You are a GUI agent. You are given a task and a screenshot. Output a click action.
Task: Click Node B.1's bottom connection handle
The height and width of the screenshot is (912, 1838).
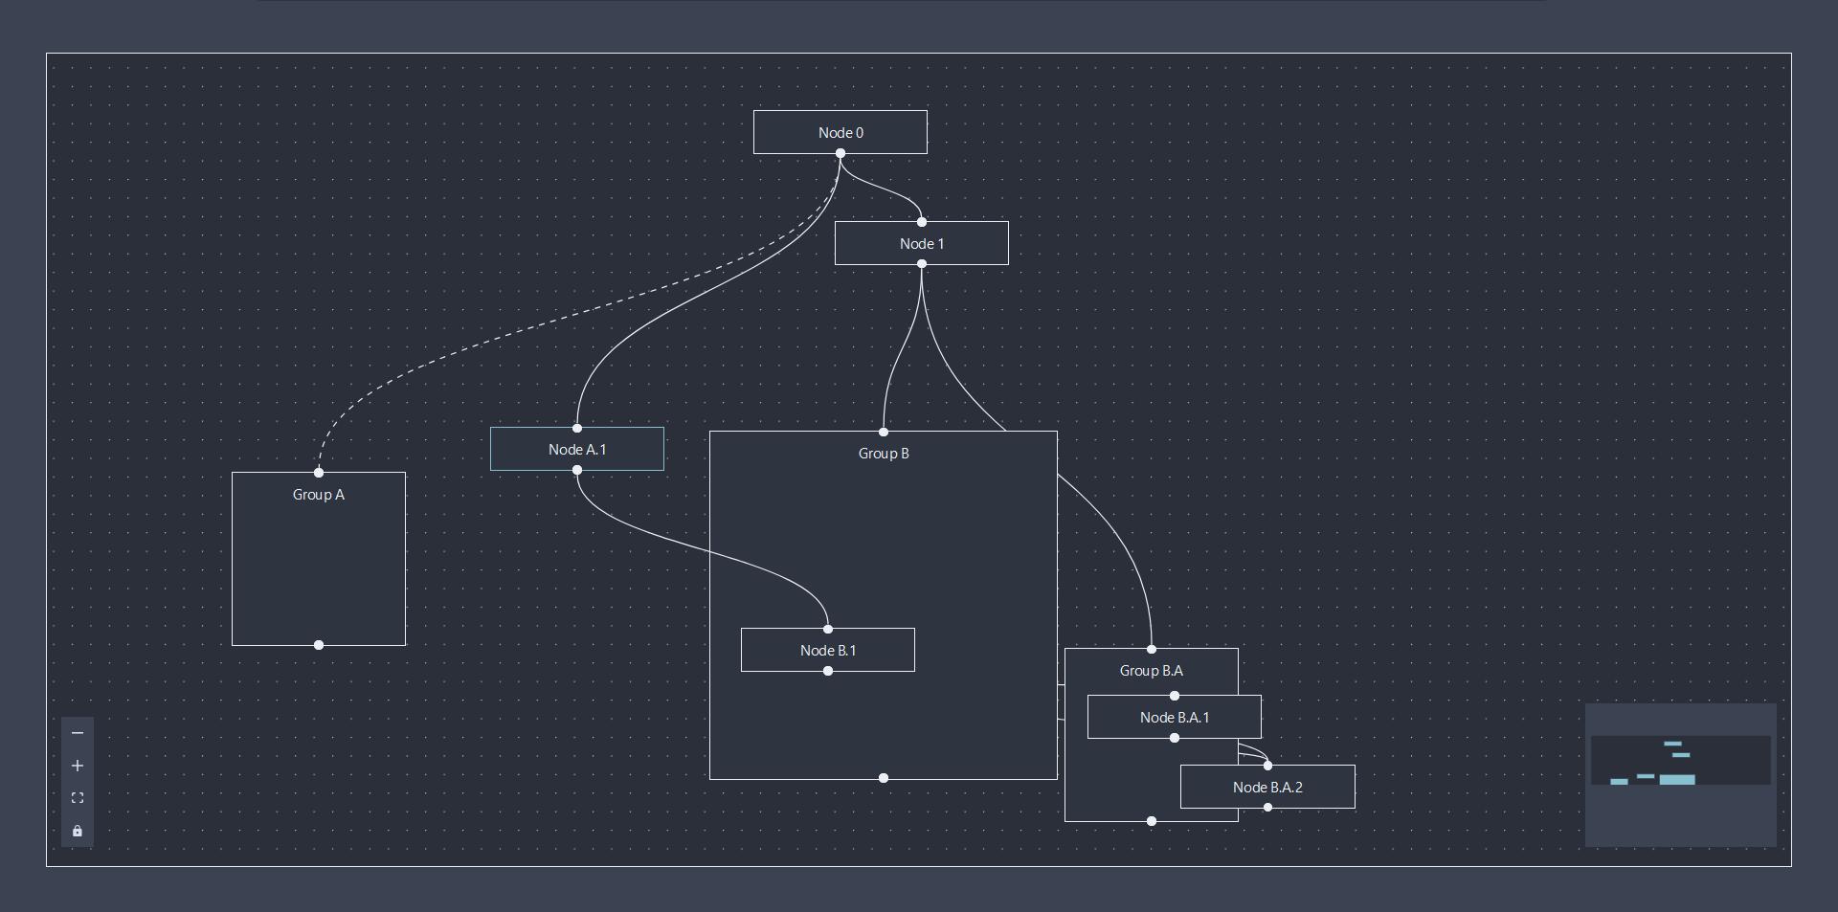point(828,671)
